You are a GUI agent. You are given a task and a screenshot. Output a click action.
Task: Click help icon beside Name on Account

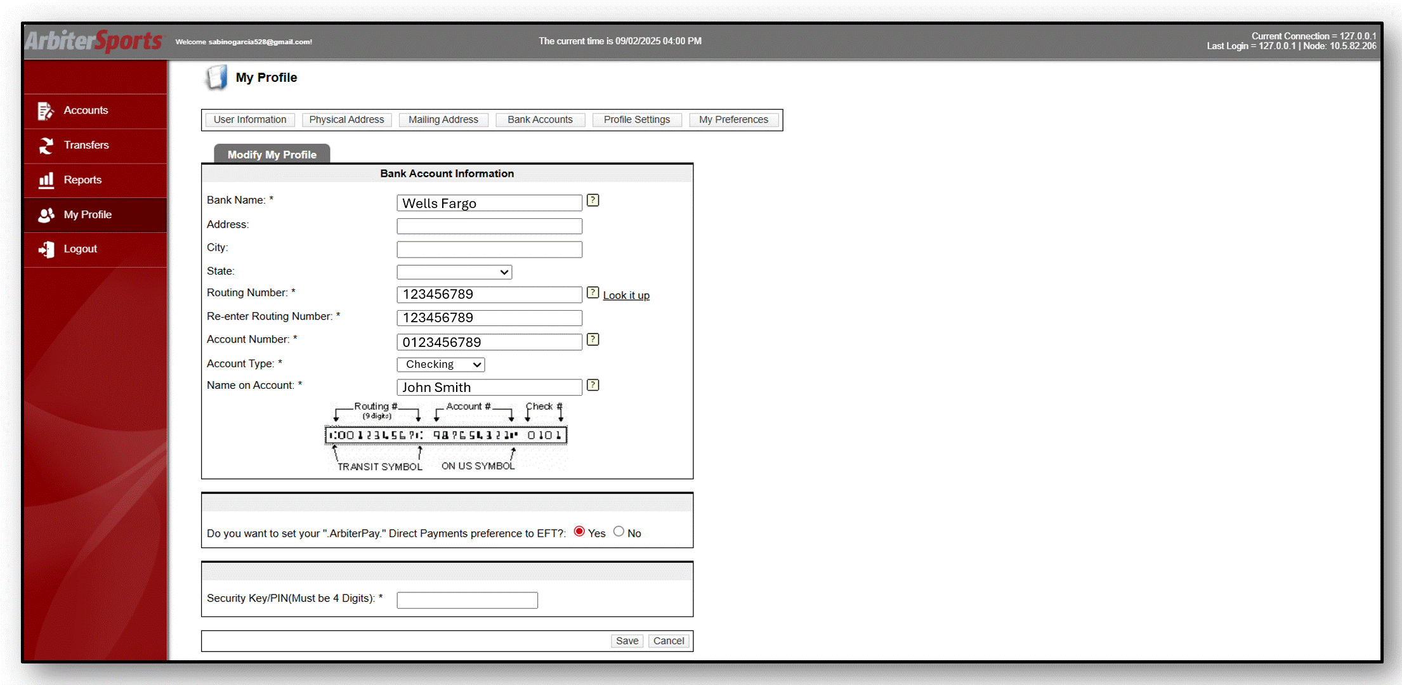593,385
